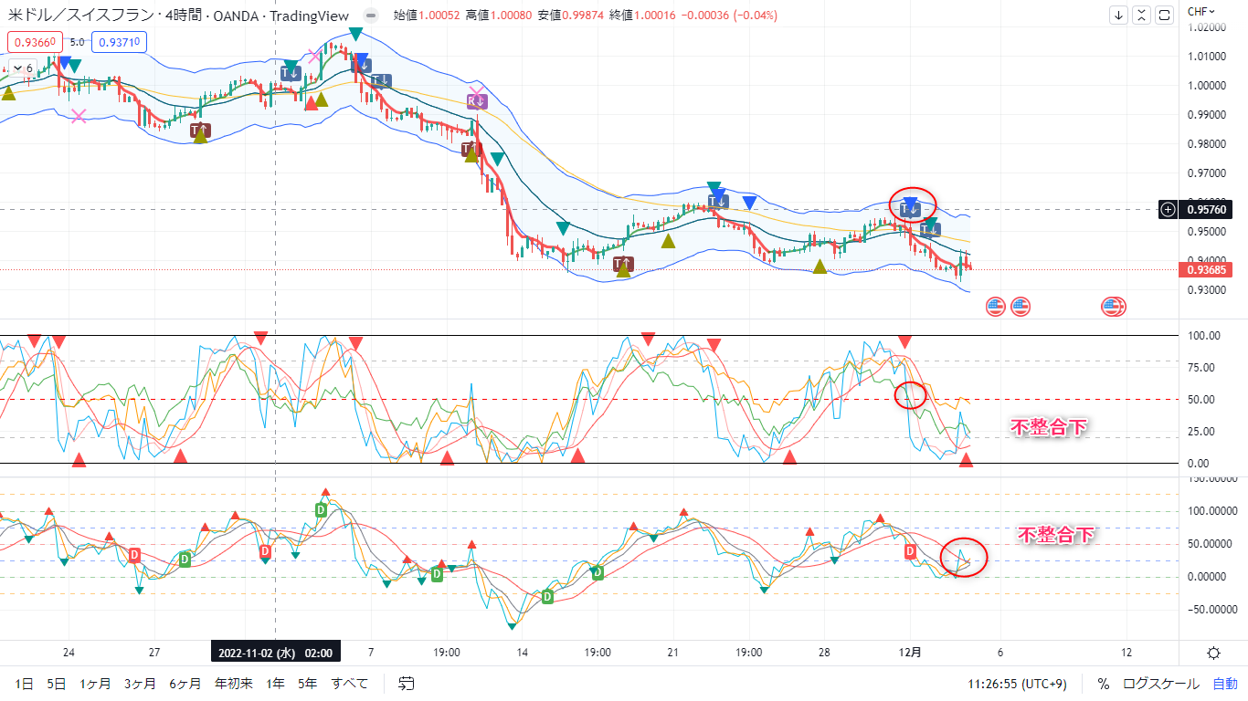Viewport: 1248px width, 701px height.
Task: Select the 5年 time range
Action: point(308,683)
